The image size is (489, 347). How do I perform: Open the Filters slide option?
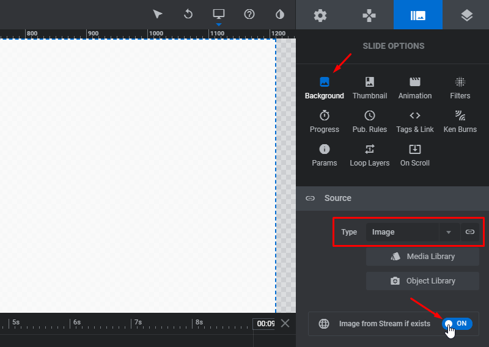click(460, 88)
